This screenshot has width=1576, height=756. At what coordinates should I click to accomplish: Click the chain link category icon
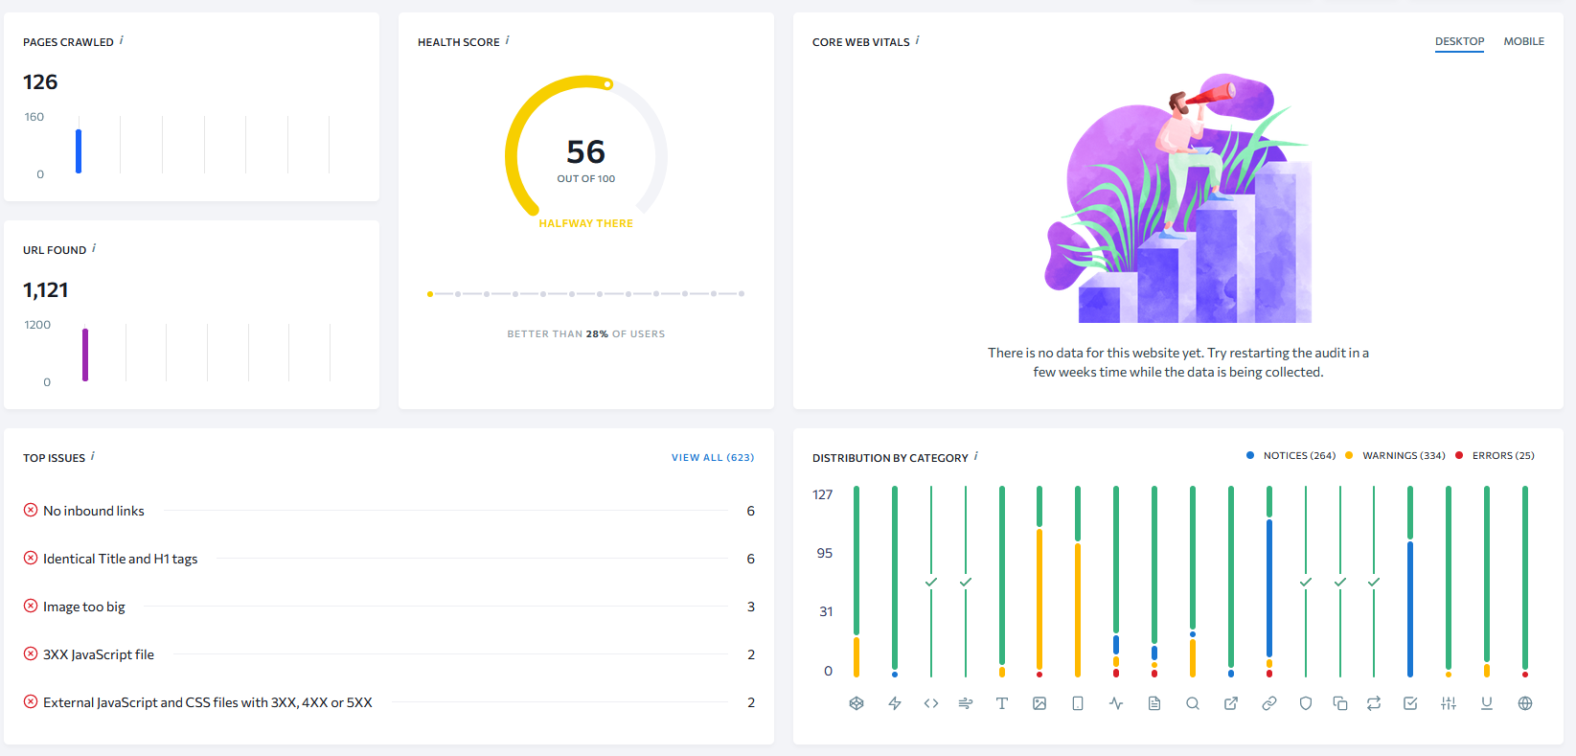click(x=1269, y=703)
